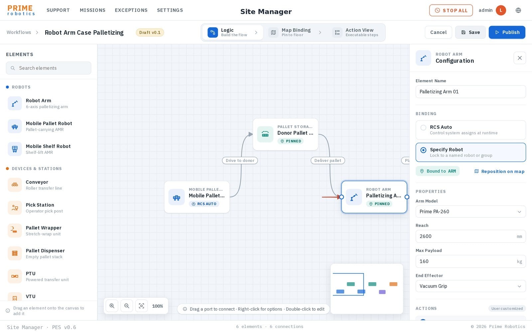Image resolution: width=532 pixels, height=332 pixels.
Task: Select the Pallet Wrapper icon
Action: (x=15, y=231)
